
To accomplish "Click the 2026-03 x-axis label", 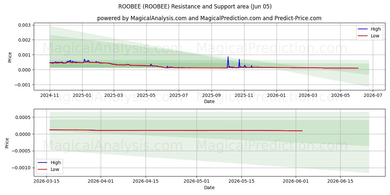I will (308, 96).
